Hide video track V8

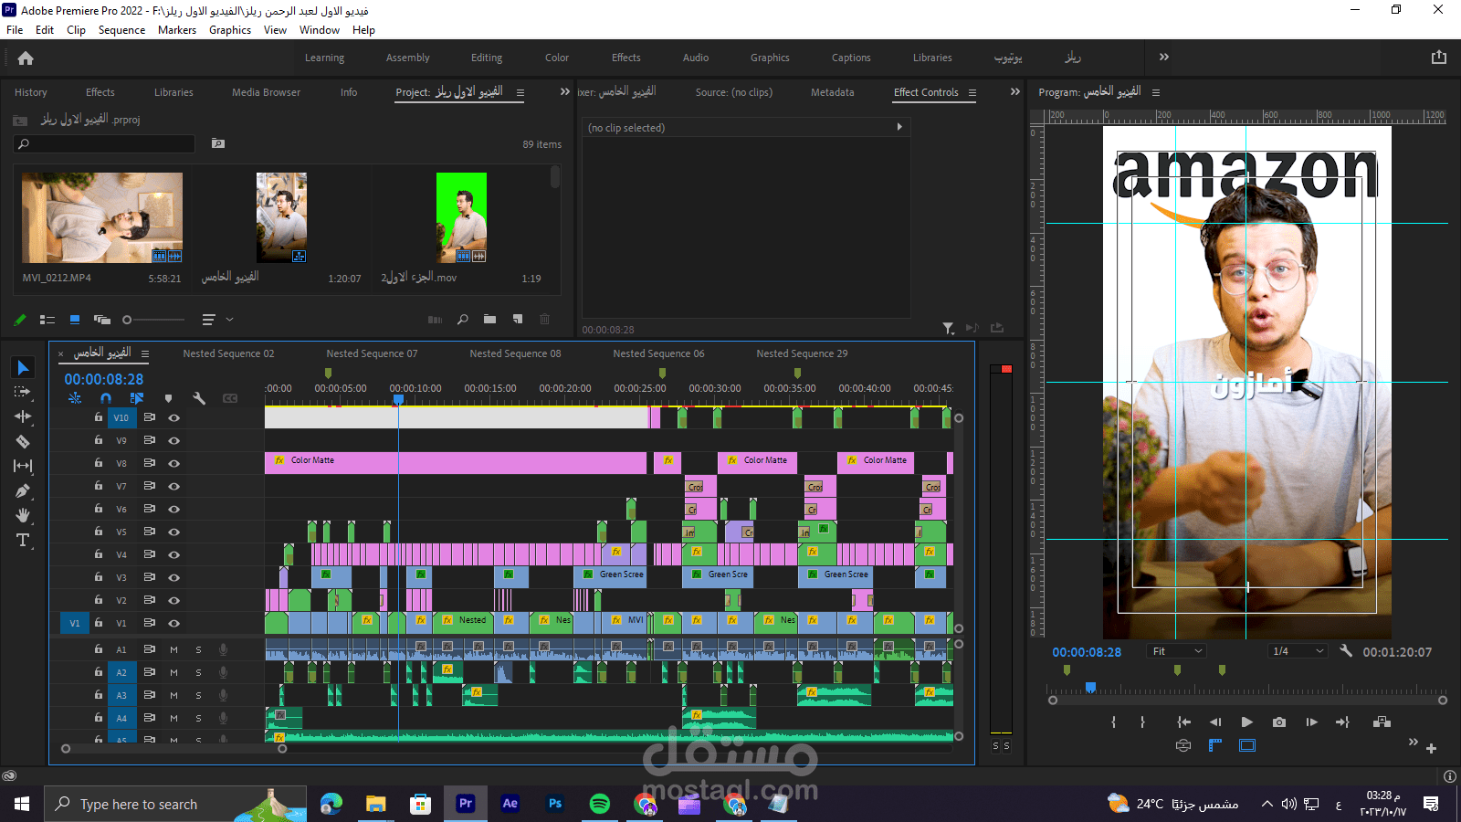[173, 463]
